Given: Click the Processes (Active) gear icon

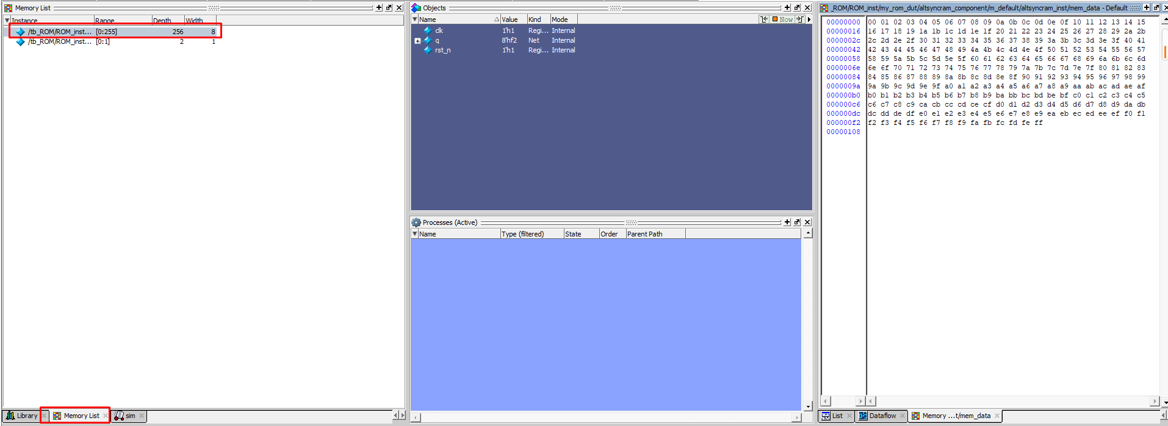Looking at the screenshot, I should [416, 222].
